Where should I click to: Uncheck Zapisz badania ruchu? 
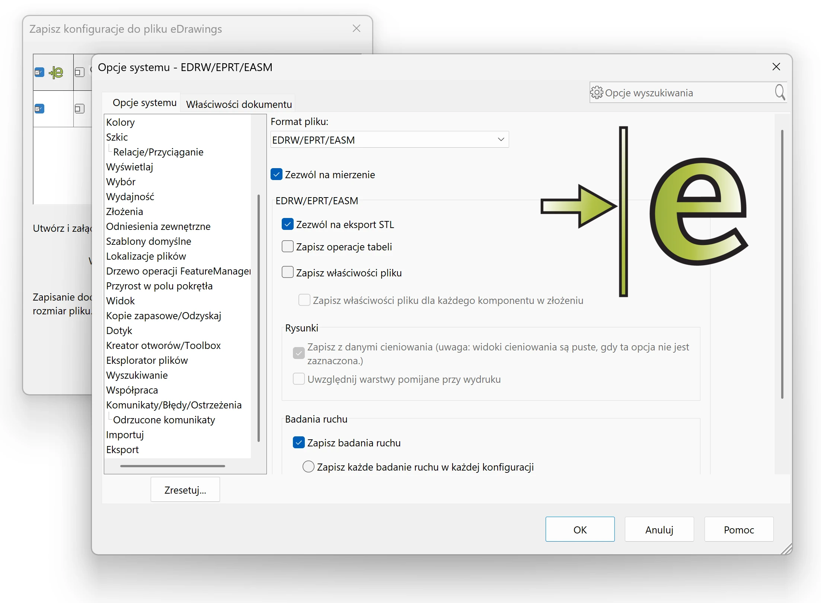coord(299,443)
